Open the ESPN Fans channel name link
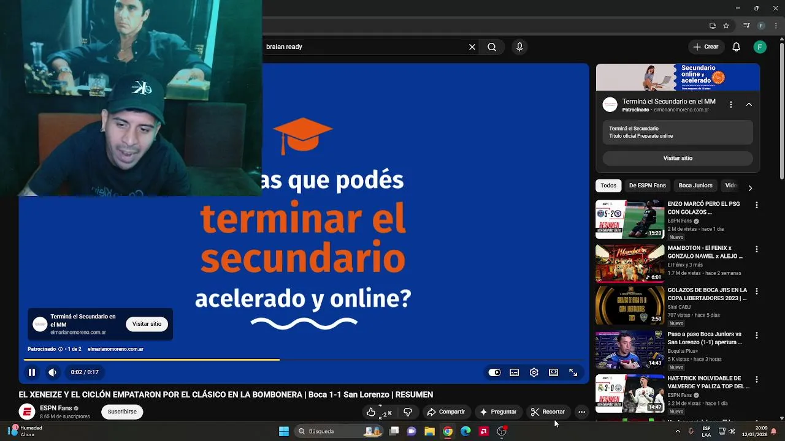 coord(56,408)
